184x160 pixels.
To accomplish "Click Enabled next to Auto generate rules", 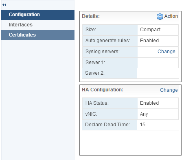I will (x=149, y=41).
